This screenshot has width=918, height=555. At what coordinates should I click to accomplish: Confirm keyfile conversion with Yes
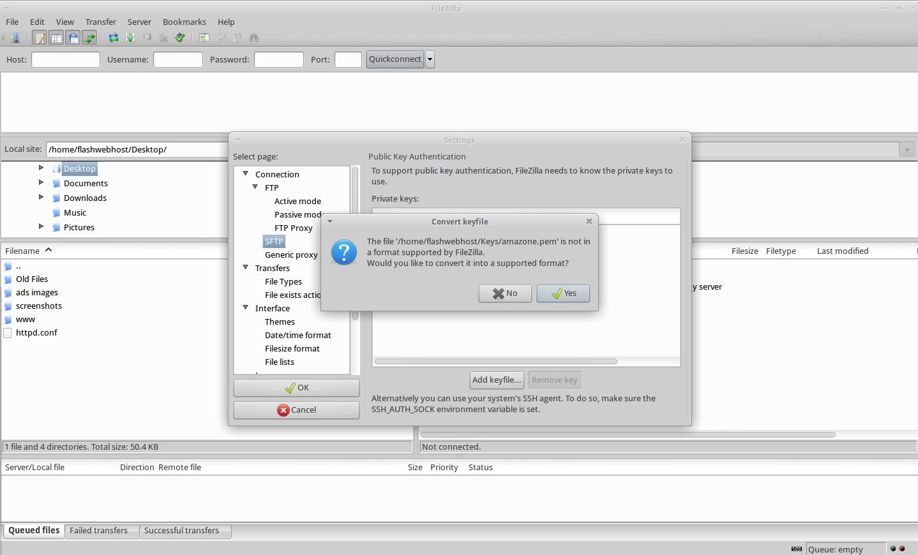click(x=563, y=293)
